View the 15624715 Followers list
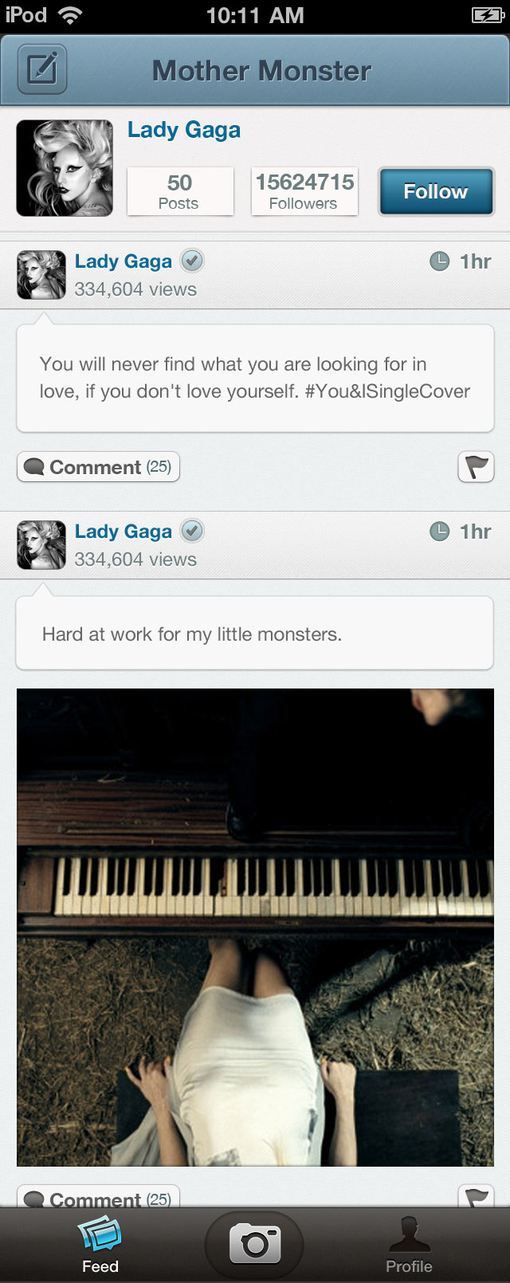510x1283 pixels. 304,191
